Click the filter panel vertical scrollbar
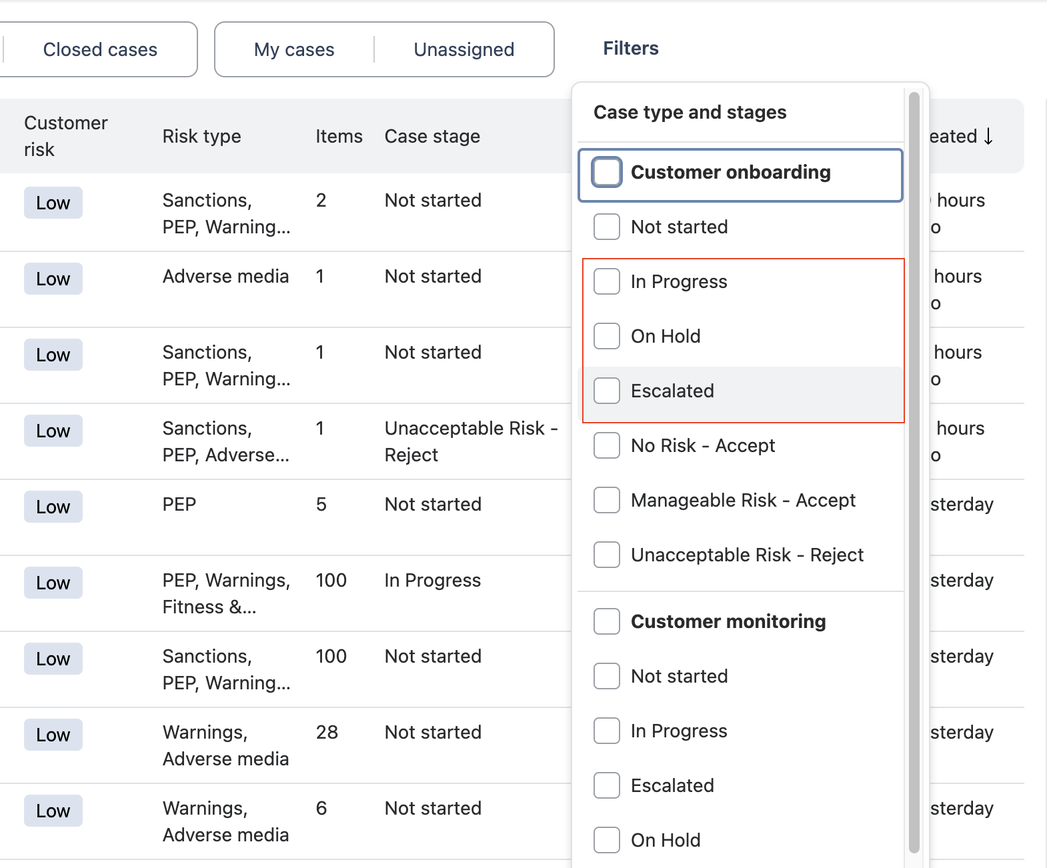This screenshot has width=1047, height=868. pyautogui.click(x=914, y=467)
